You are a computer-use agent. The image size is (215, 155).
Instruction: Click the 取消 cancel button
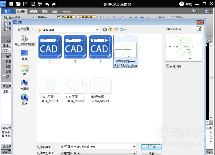coord(151,153)
